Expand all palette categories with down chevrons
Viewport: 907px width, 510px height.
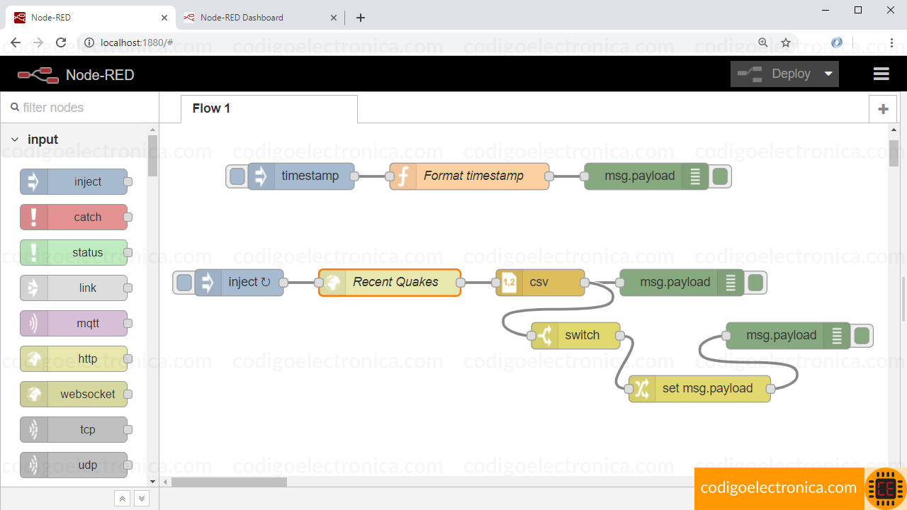[142, 499]
